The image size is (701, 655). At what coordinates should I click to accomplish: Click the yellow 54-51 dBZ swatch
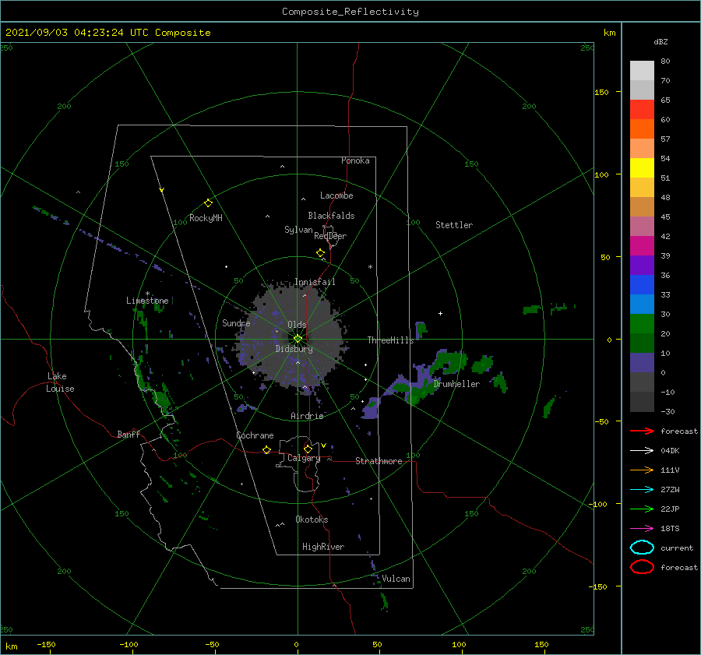[x=642, y=167]
